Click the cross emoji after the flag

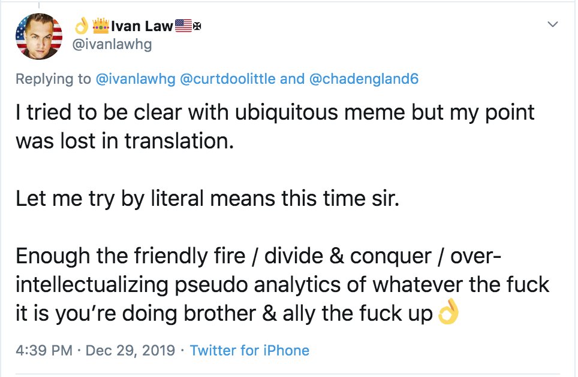195,26
